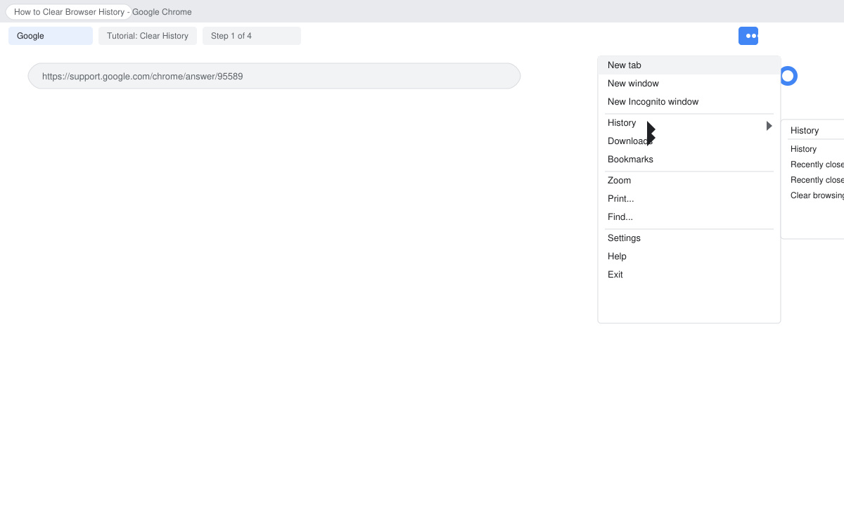The width and height of the screenshot is (844, 506).
Task: Switch to Tutorial: Clear History tab
Action: coord(148,36)
